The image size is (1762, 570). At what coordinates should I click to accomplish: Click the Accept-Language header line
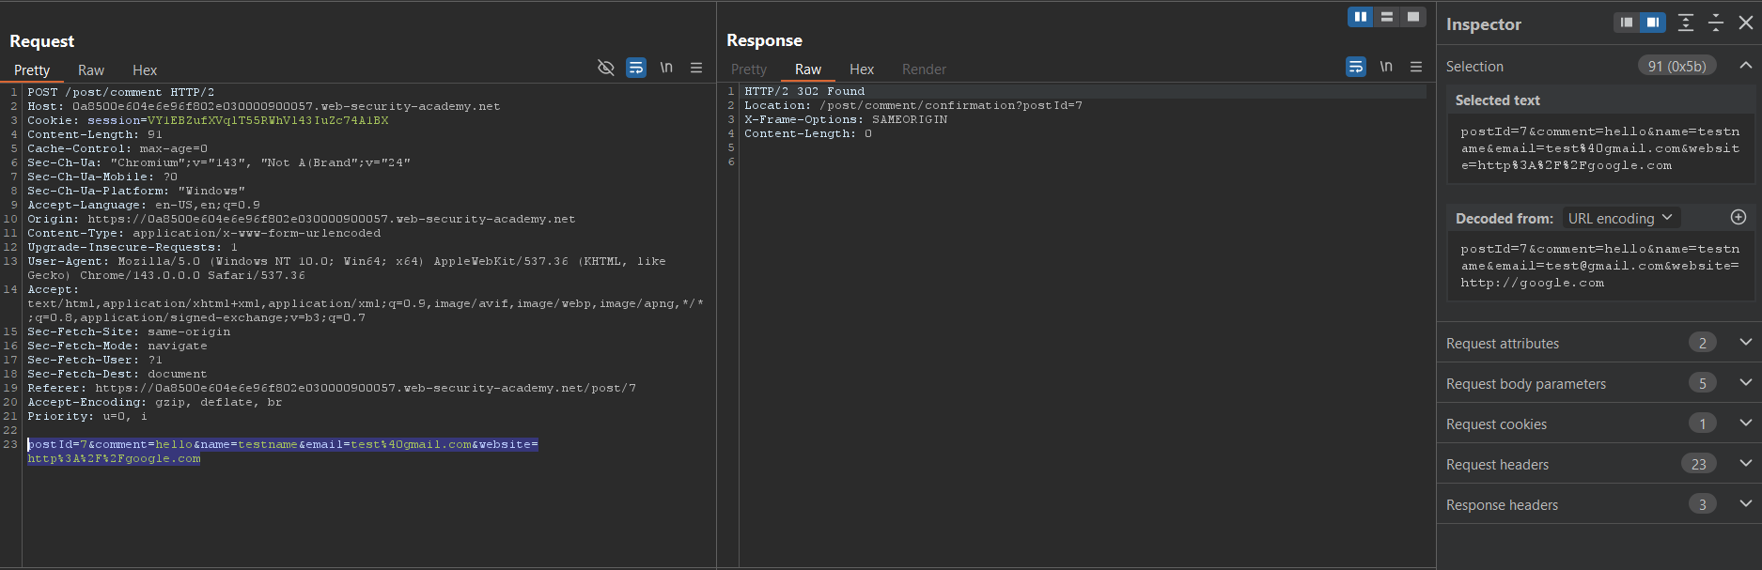point(144,205)
